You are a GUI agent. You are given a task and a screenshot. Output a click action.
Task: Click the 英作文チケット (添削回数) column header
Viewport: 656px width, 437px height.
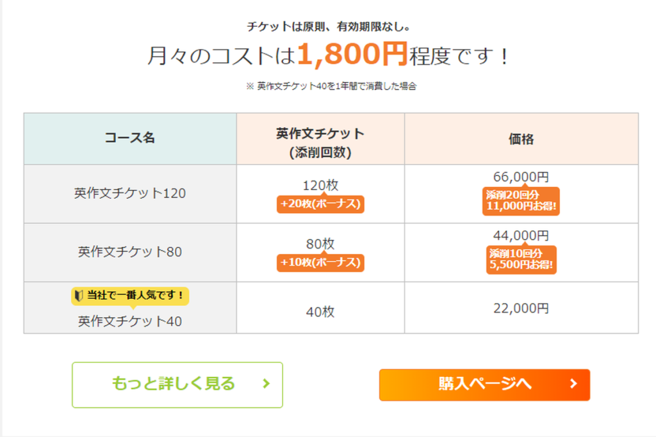click(x=320, y=143)
